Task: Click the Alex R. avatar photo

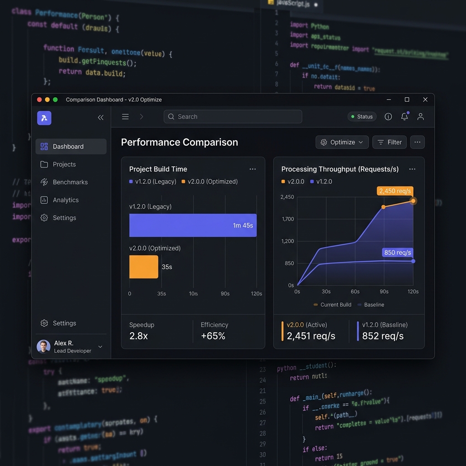Action: coord(44,346)
